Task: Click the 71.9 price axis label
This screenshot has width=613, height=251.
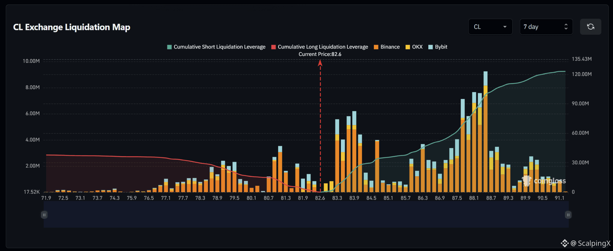Action: tap(46, 198)
